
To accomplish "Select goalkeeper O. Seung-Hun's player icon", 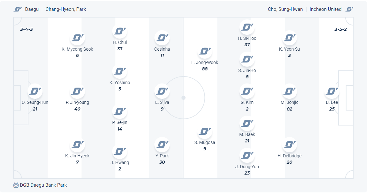I will pyautogui.click(x=35, y=91).
